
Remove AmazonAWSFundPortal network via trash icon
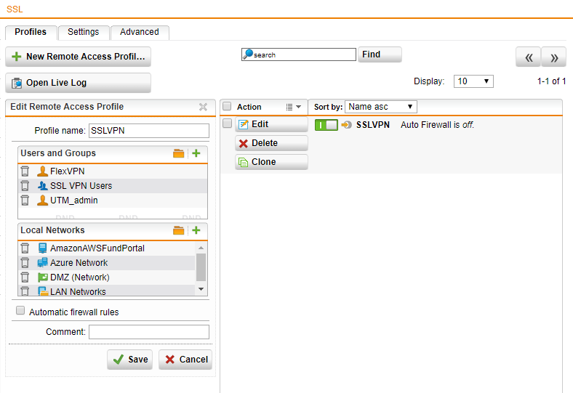[x=25, y=248]
